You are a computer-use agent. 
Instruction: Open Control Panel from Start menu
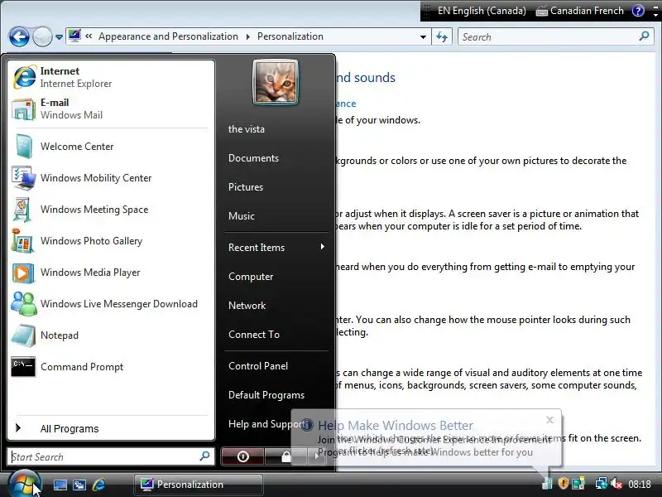(258, 365)
